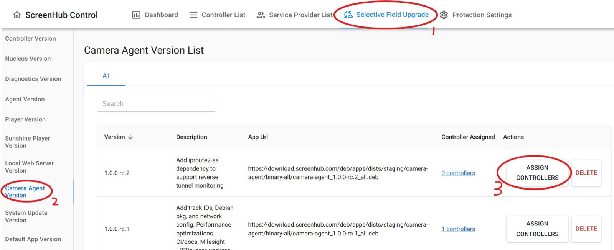Focus the Search input field
Image resolution: width=614 pixels, height=250 pixels.
[x=157, y=104]
